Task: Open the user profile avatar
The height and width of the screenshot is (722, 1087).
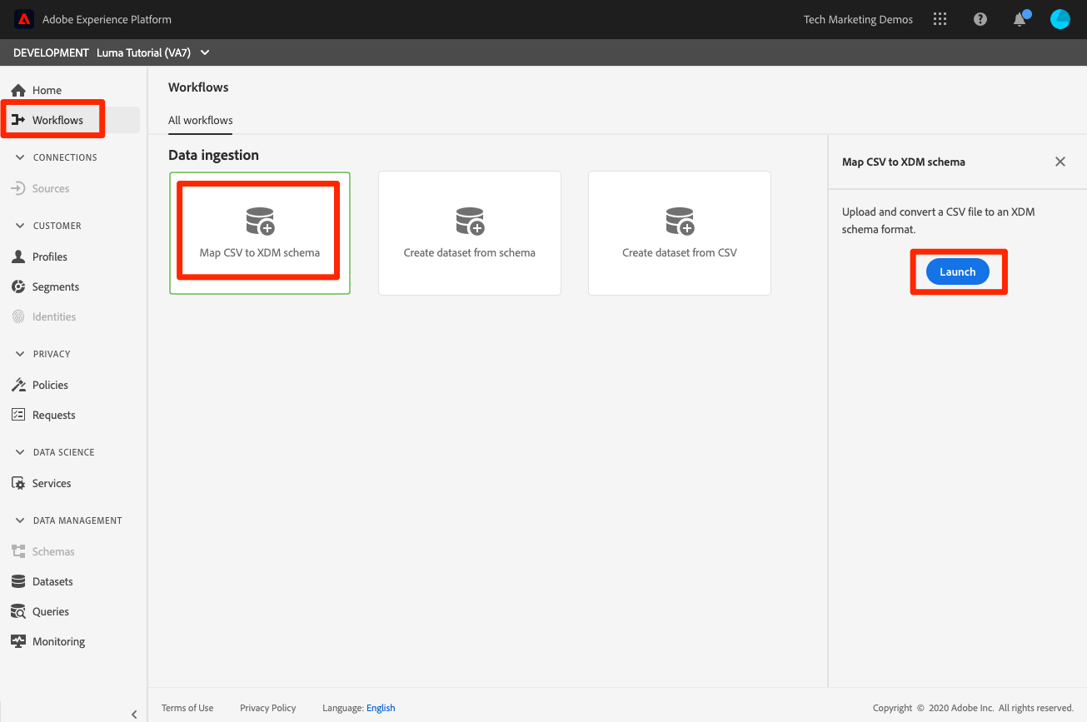Action: [x=1060, y=19]
